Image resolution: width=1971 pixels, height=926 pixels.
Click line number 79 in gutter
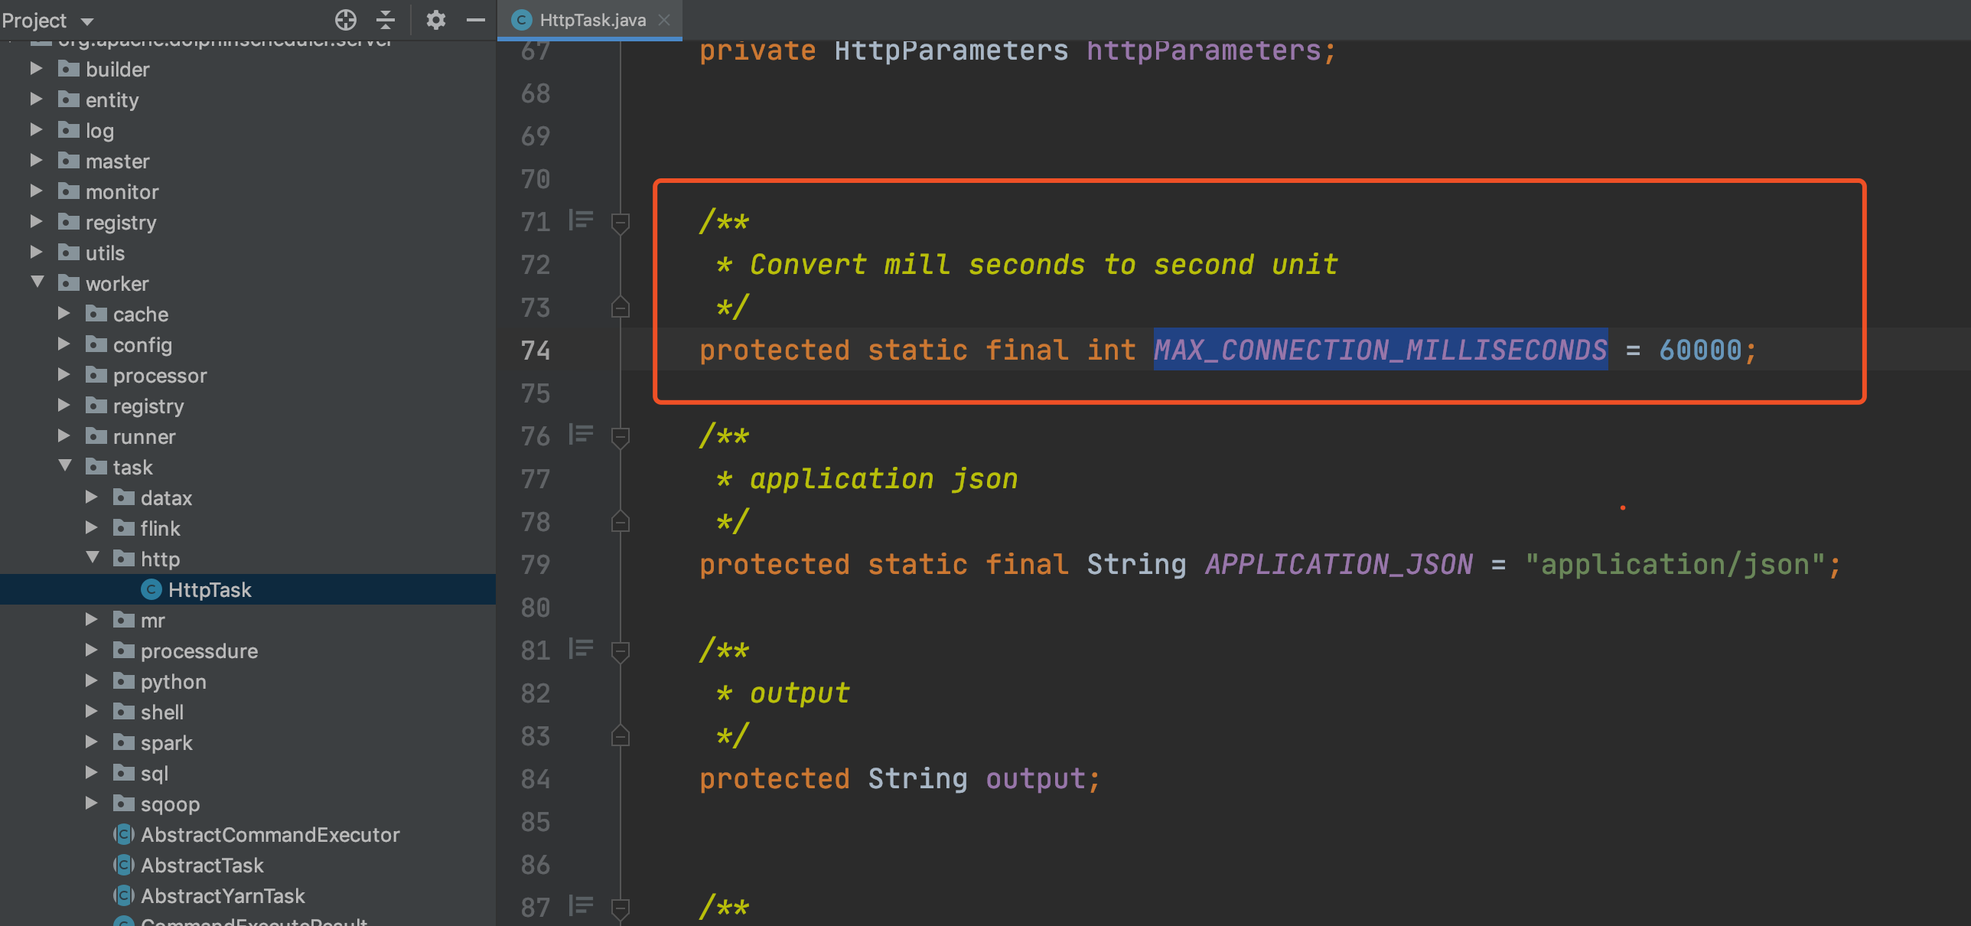tap(535, 565)
